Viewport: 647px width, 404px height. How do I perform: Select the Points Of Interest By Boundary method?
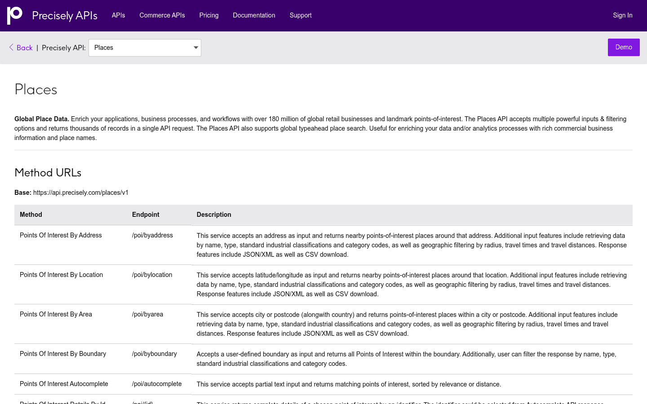coord(63,354)
